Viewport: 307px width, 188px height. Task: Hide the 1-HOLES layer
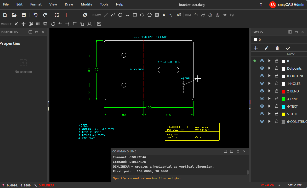point(262,84)
